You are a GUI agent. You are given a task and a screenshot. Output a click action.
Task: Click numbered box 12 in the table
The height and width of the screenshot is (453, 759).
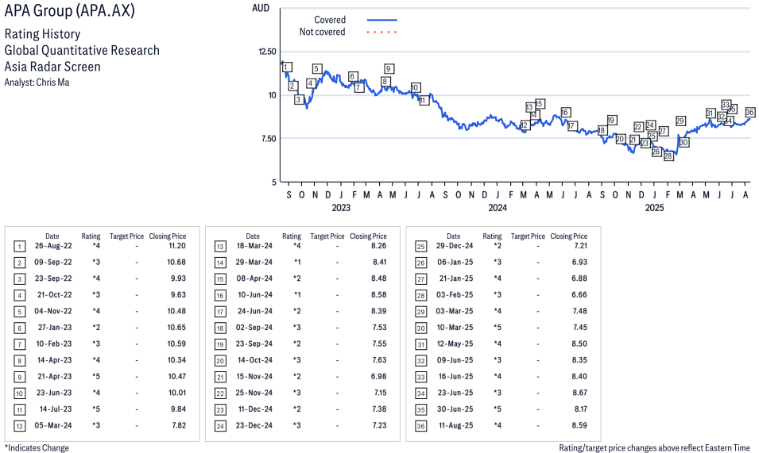pyautogui.click(x=19, y=427)
